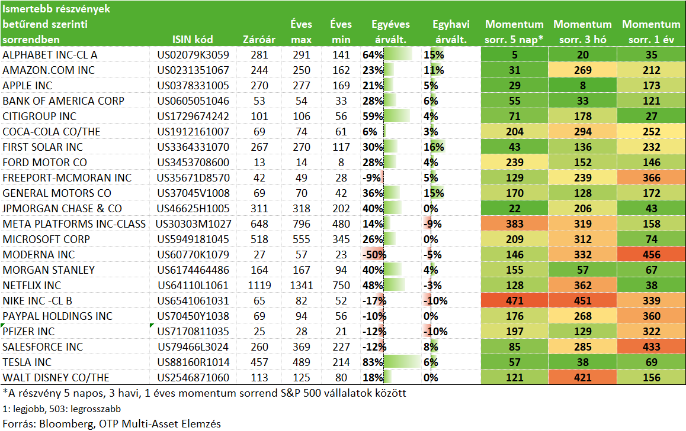The height and width of the screenshot is (431, 686).
Task: Click Walt Disney's 421 momentum cell
Action: pos(583,377)
